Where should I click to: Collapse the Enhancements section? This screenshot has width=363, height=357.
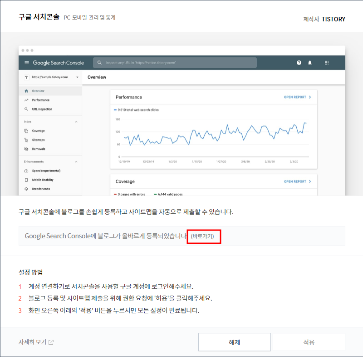76,161
